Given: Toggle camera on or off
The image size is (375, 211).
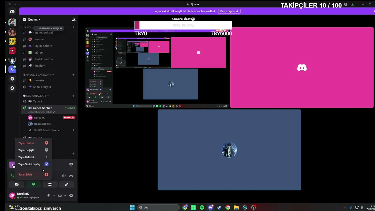Looking at the screenshot, I should coord(17,184).
